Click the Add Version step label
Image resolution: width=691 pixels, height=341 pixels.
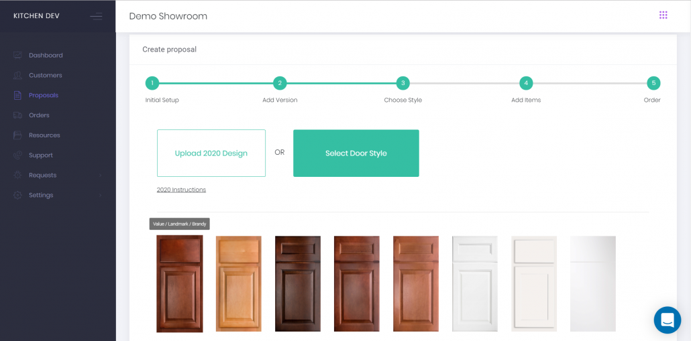click(x=280, y=100)
